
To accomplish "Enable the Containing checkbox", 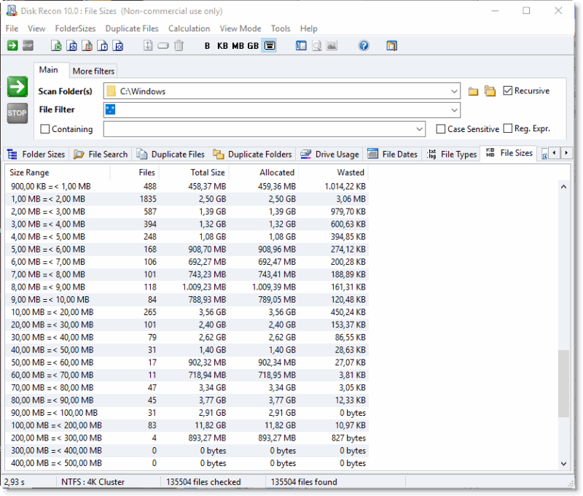I will tap(45, 129).
